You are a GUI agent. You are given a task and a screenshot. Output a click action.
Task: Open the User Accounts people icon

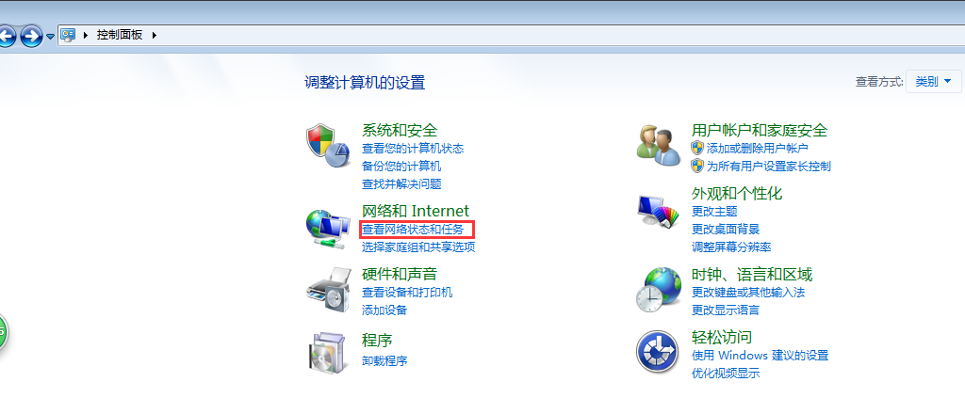tap(659, 145)
